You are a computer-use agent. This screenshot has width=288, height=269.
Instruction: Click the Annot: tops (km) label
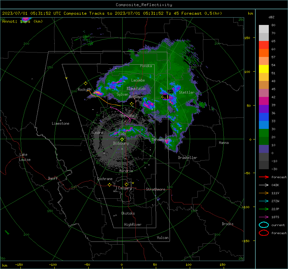(22, 21)
